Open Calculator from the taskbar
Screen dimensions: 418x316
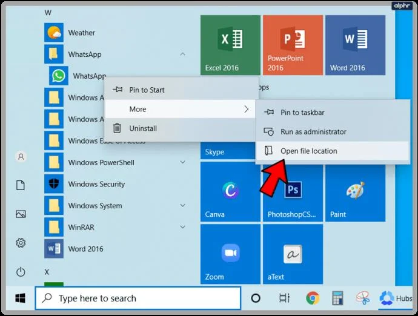[337, 298]
